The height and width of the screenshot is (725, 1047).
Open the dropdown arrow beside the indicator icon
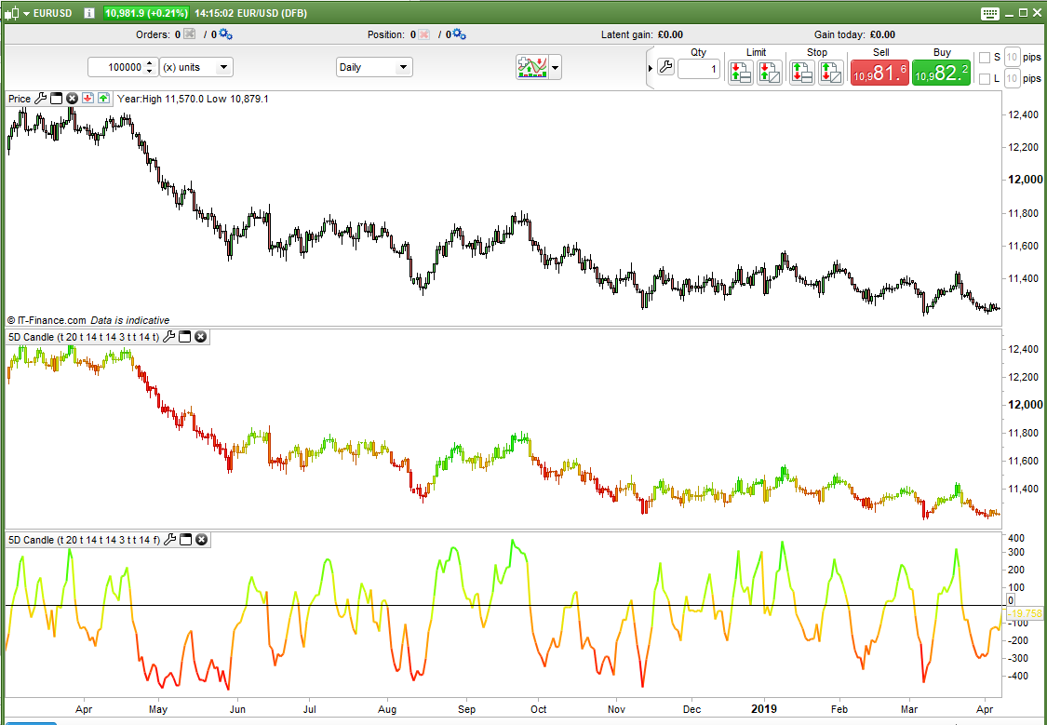(x=555, y=67)
